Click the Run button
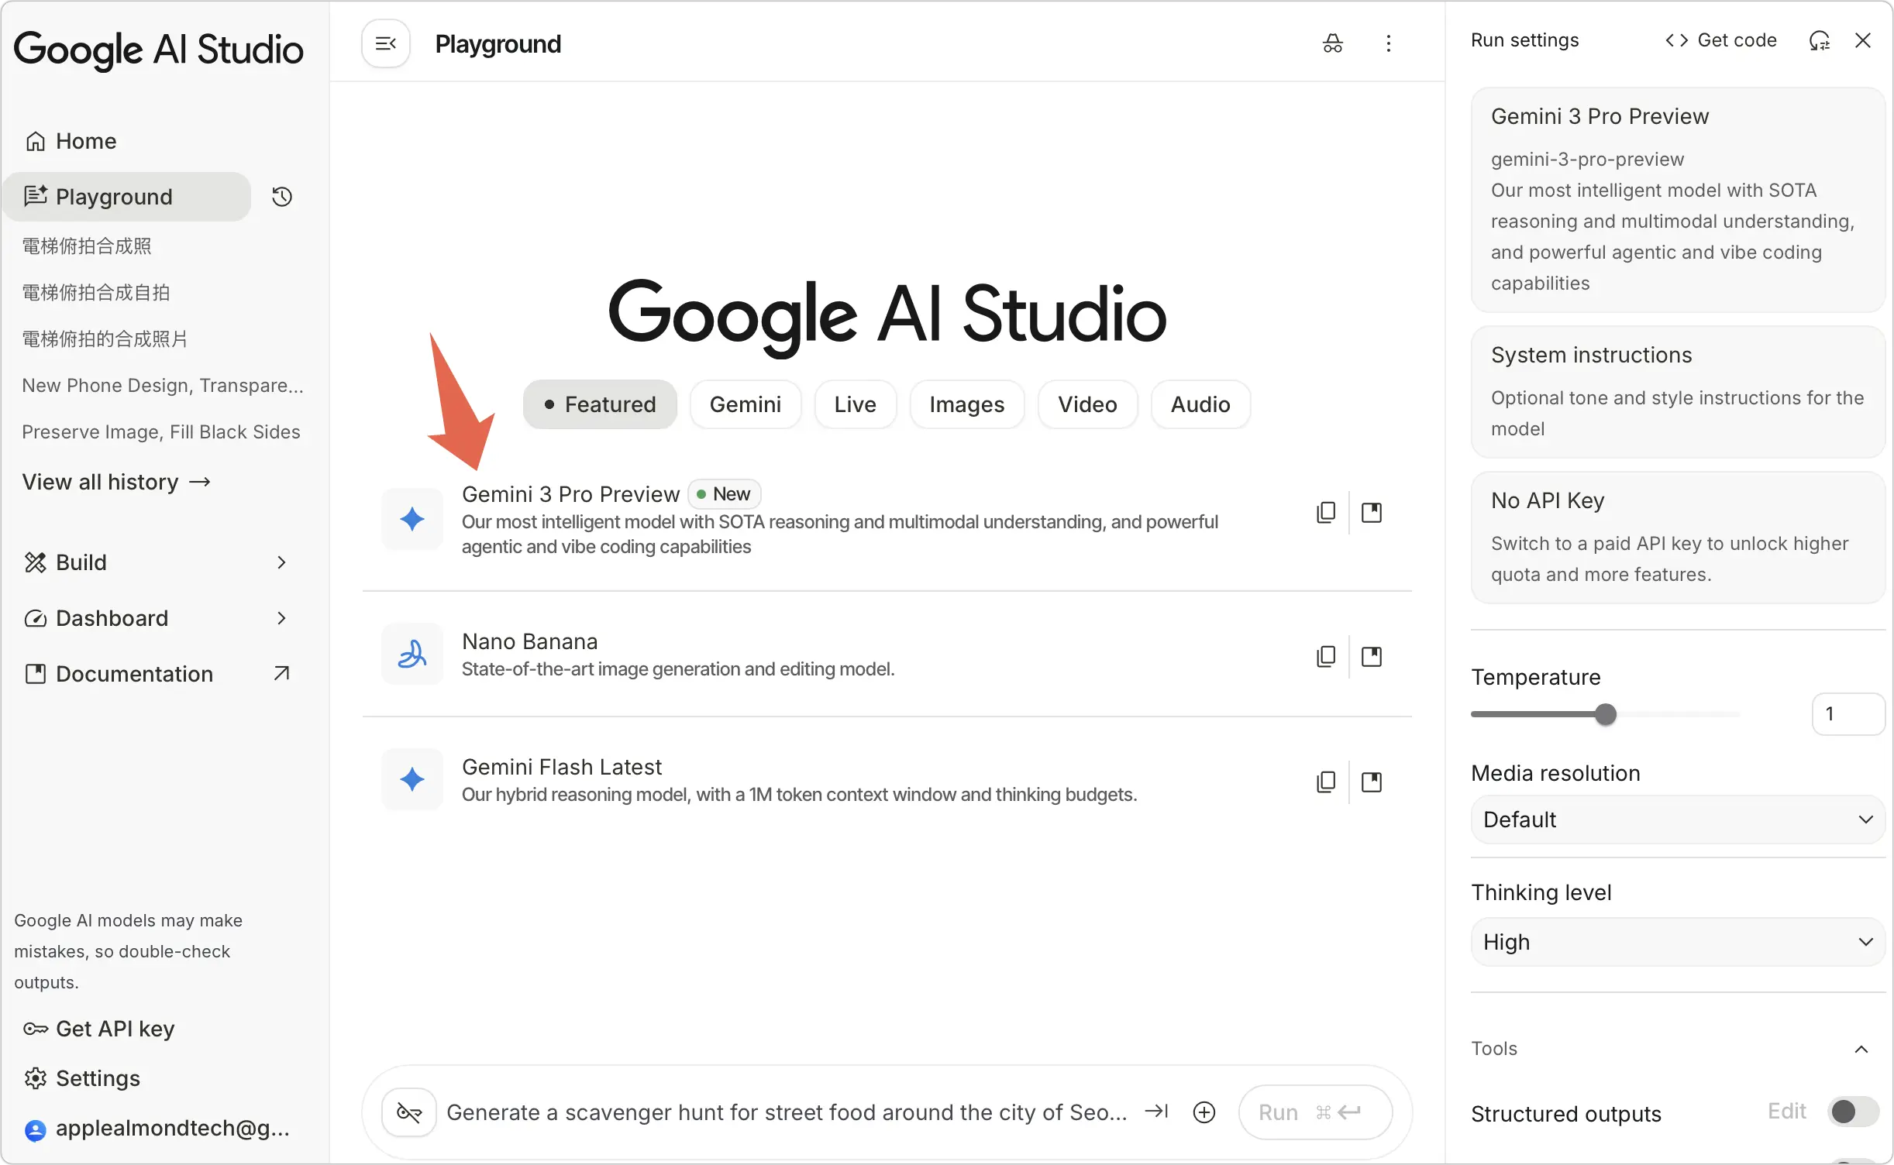The height and width of the screenshot is (1165, 1894). point(1315,1112)
